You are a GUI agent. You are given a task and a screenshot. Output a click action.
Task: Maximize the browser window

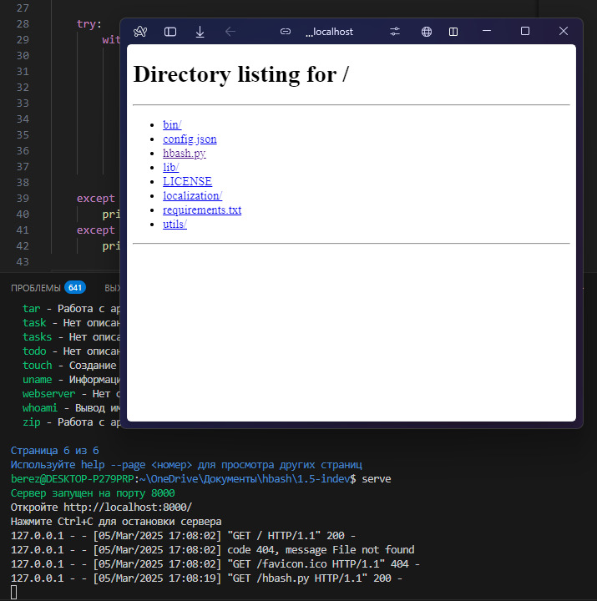coord(525,32)
